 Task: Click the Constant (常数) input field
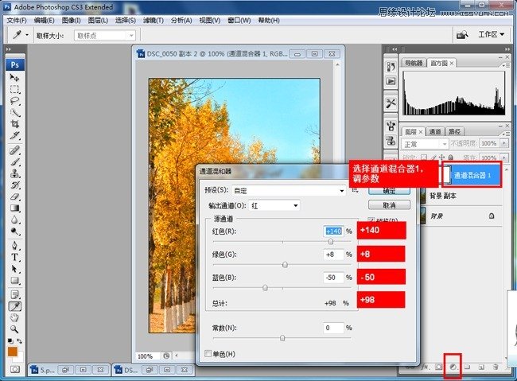[x=333, y=328]
